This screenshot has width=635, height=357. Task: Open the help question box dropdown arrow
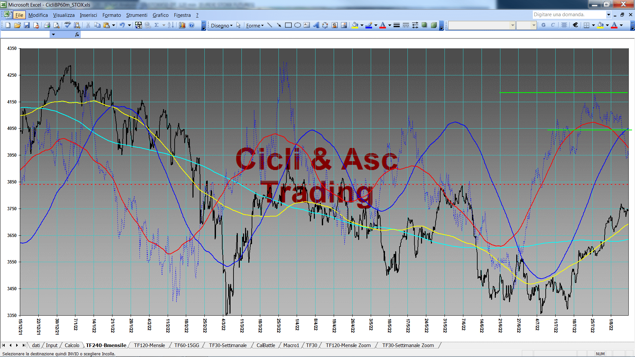608,15
